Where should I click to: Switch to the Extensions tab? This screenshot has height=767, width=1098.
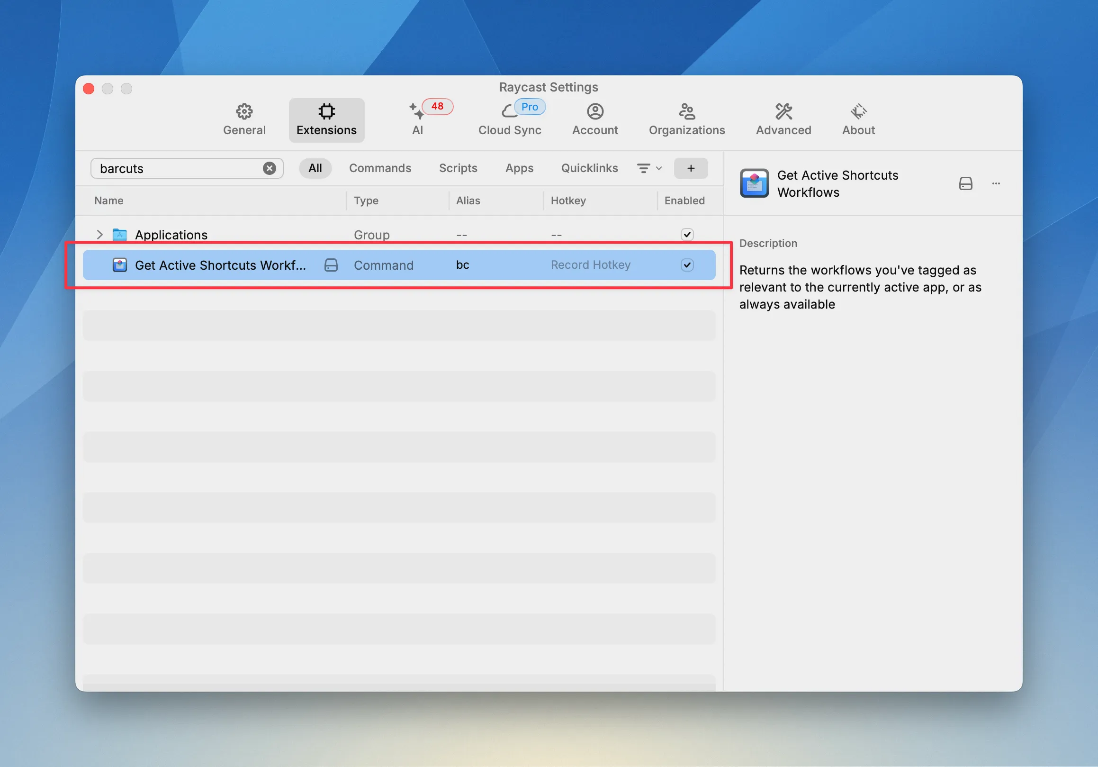point(326,119)
